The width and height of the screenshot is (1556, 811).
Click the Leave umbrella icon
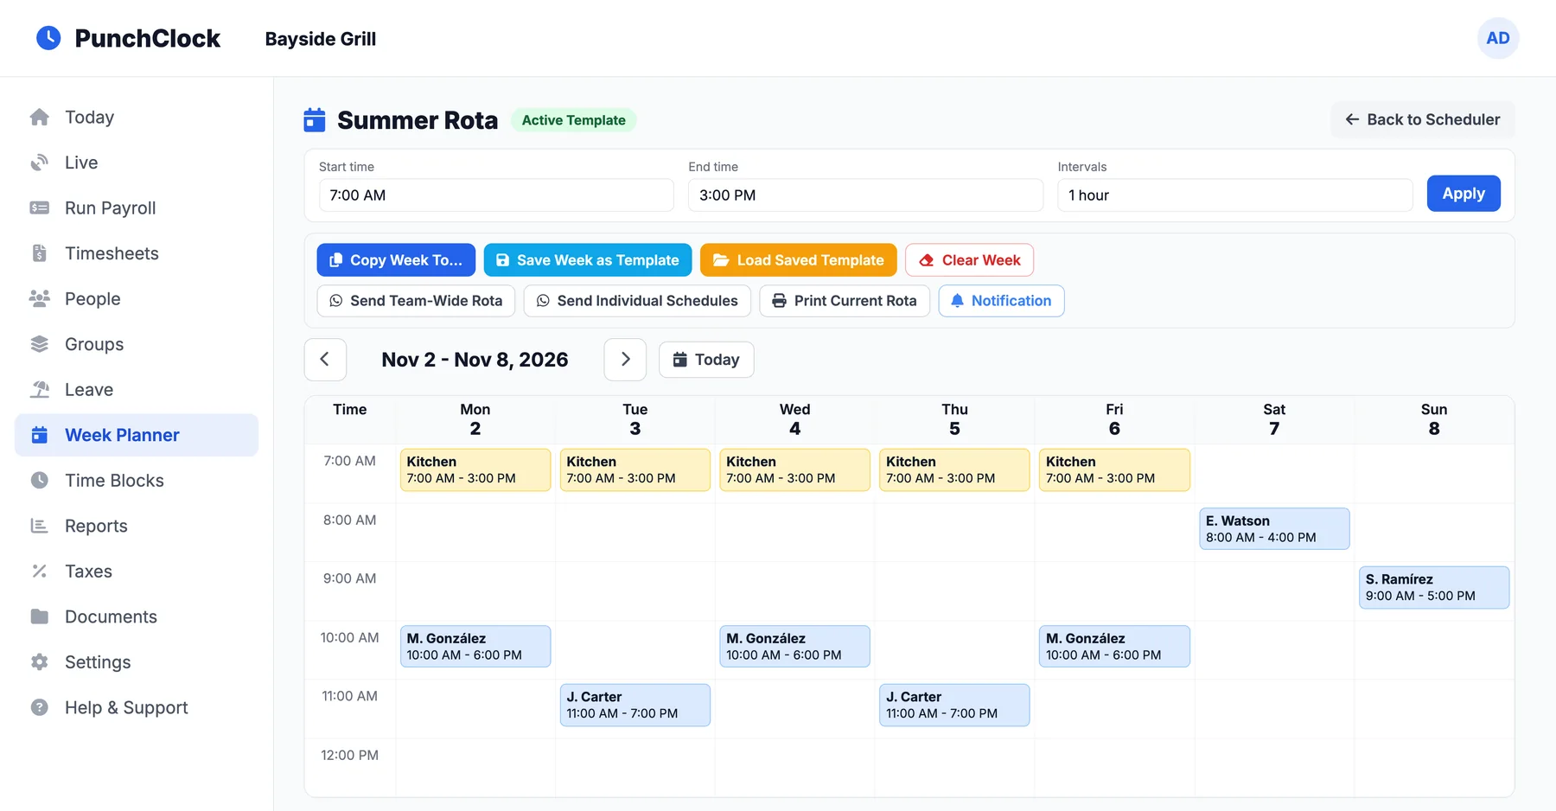tap(40, 389)
